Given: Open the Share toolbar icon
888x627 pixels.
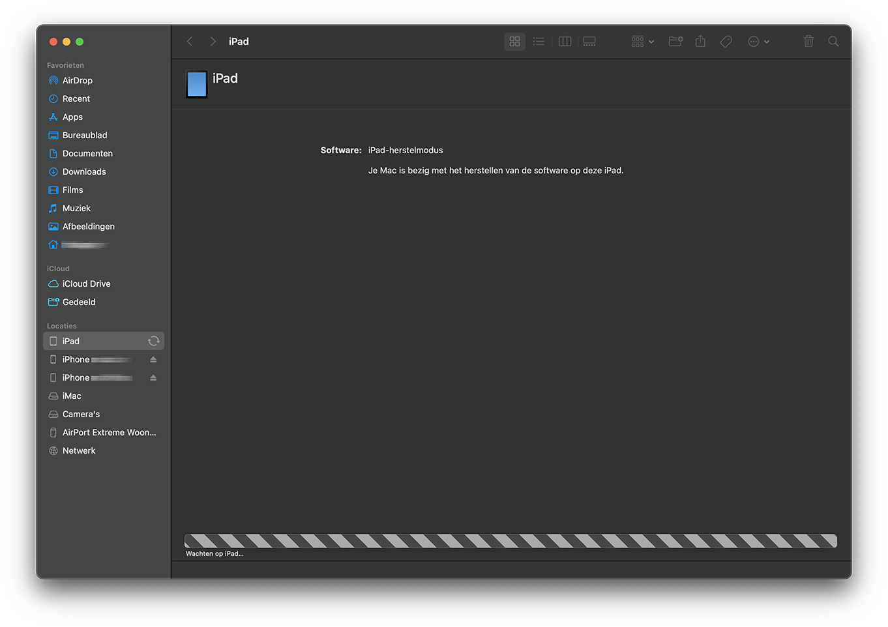Looking at the screenshot, I should pos(700,41).
